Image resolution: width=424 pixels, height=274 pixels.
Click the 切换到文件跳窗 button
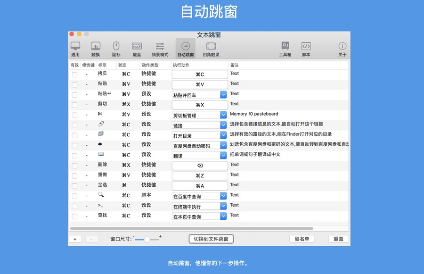coord(211,239)
